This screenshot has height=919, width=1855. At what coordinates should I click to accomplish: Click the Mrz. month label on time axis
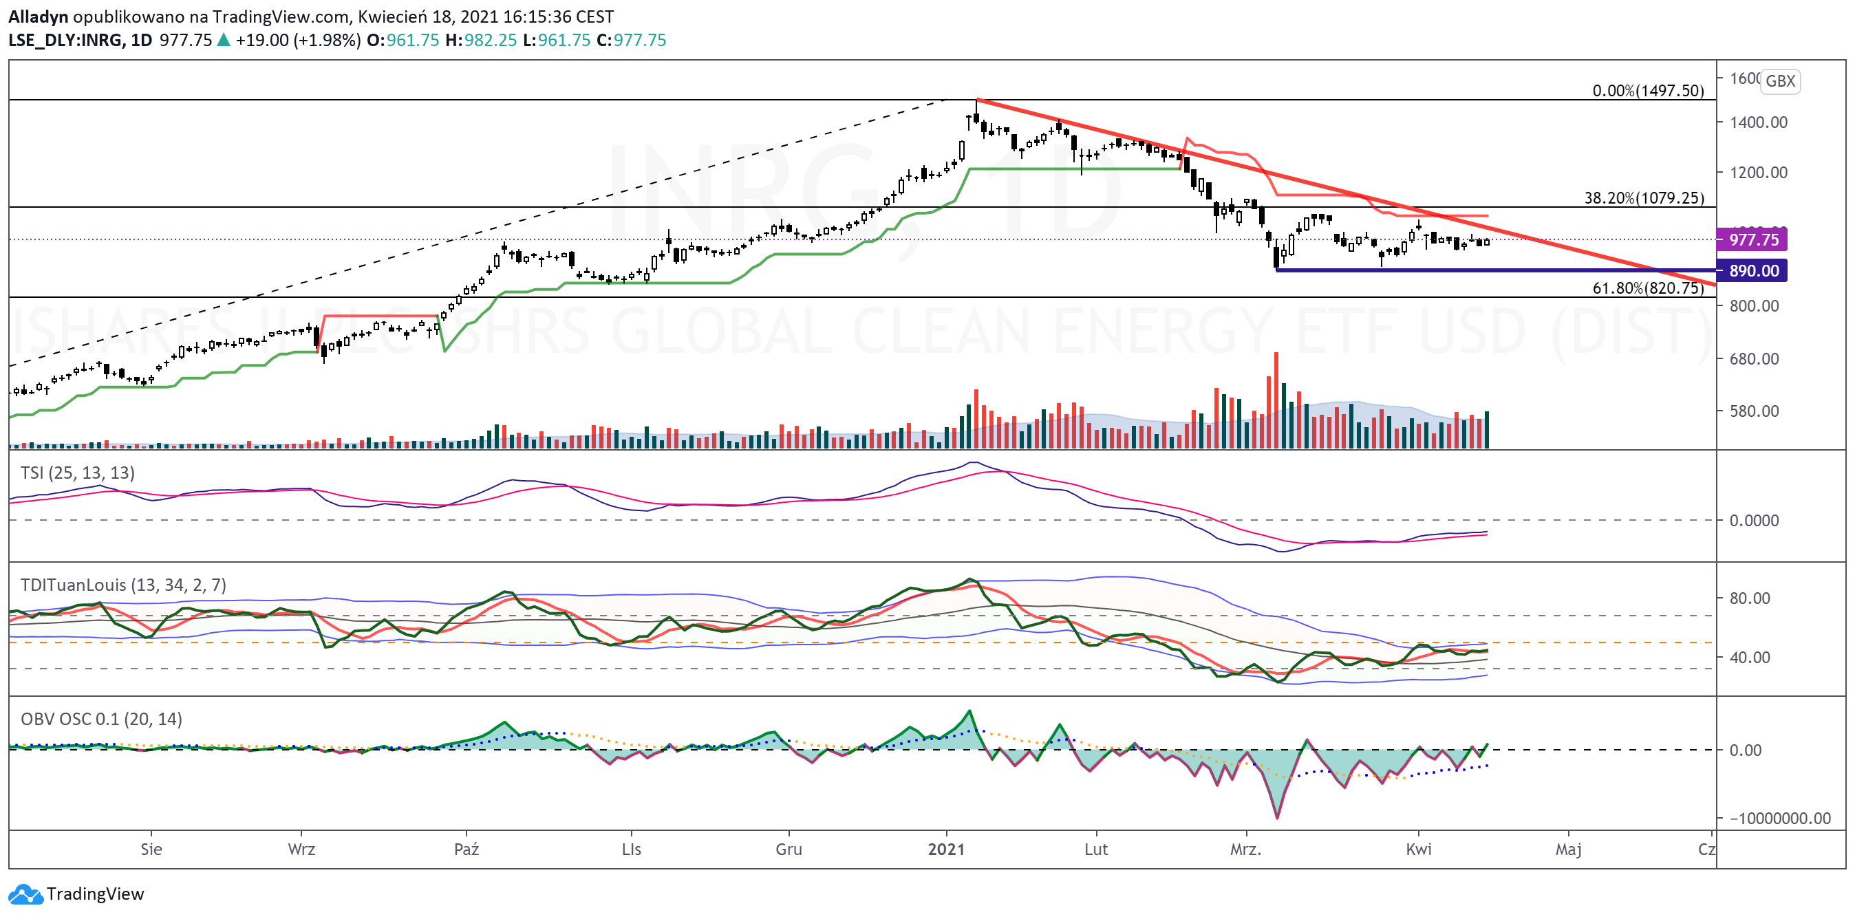point(1246,850)
